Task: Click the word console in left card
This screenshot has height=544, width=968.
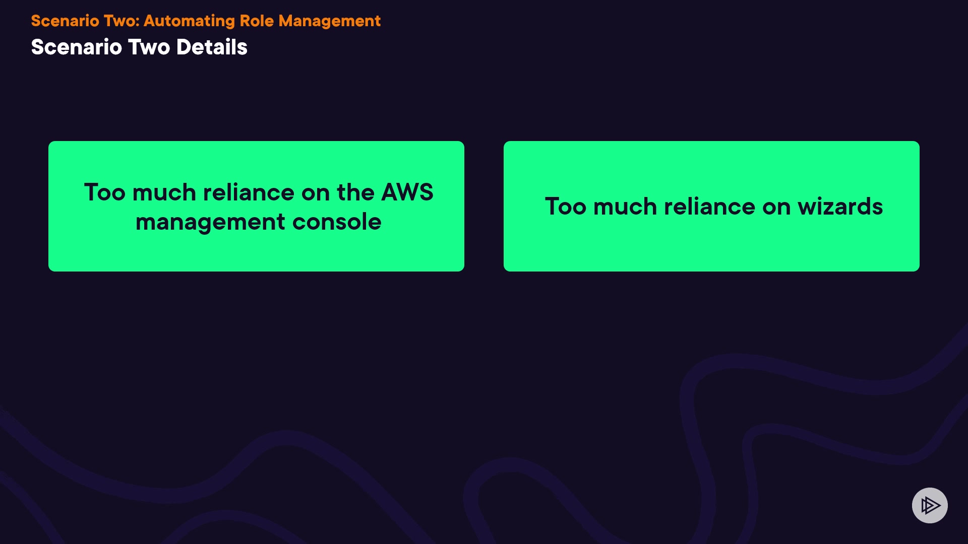Action: tap(336, 222)
